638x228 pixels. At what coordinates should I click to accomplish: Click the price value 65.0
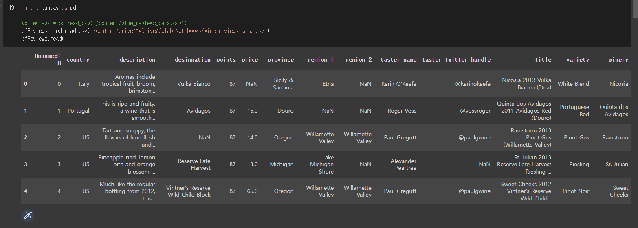pyautogui.click(x=252, y=191)
